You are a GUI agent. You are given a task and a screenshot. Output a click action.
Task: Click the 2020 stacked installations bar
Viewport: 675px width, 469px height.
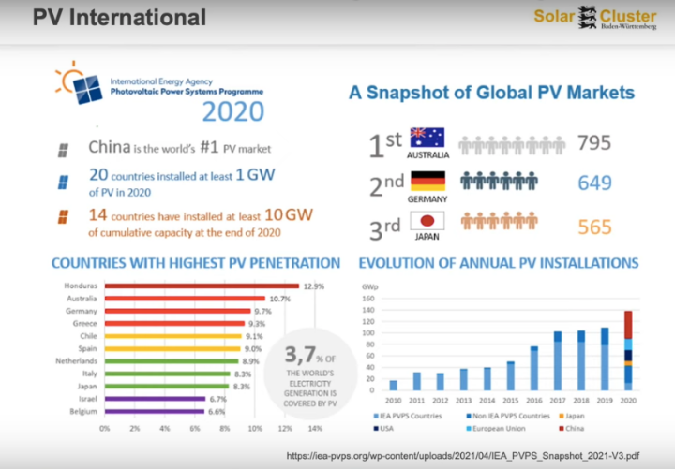pos(628,350)
